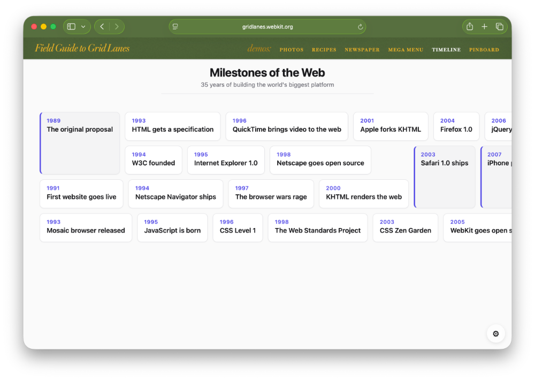The height and width of the screenshot is (380, 535).
Task: Select the 2007 iPhone card
Action: point(496,177)
